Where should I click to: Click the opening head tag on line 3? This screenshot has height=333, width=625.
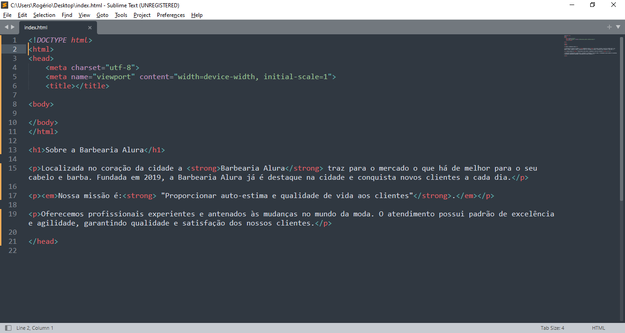(41, 59)
